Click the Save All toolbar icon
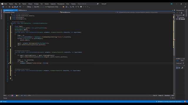This screenshot has width=188, height=105. point(17,7)
